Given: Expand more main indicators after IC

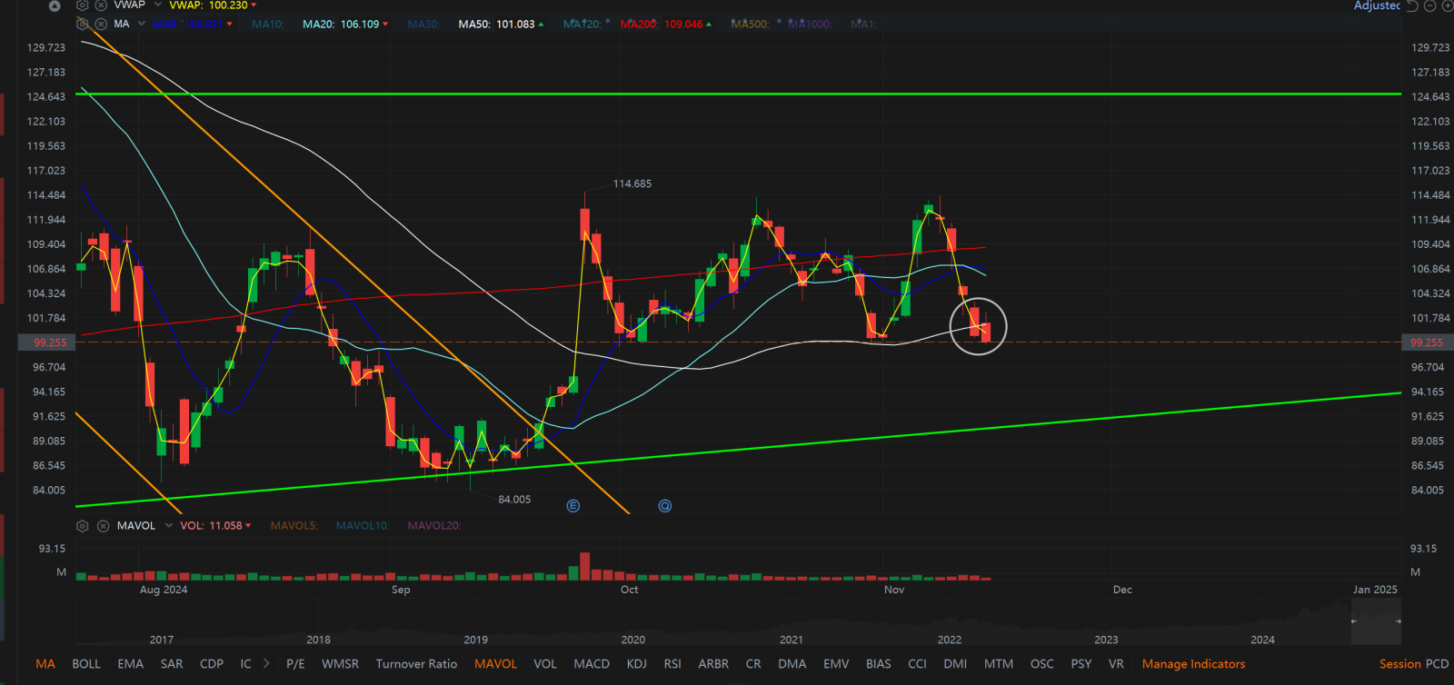Looking at the screenshot, I should click(x=266, y=664).
